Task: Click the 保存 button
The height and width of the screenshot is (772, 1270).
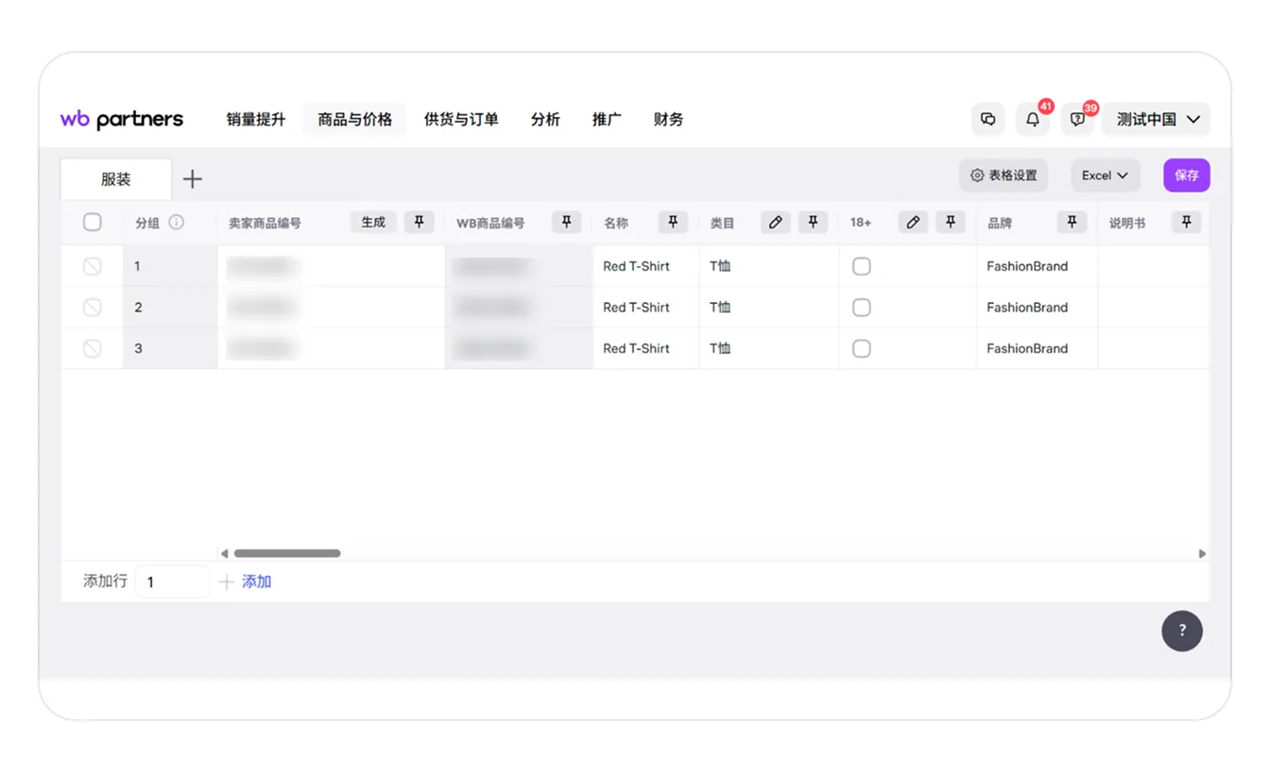Action: pos(1187,176)
